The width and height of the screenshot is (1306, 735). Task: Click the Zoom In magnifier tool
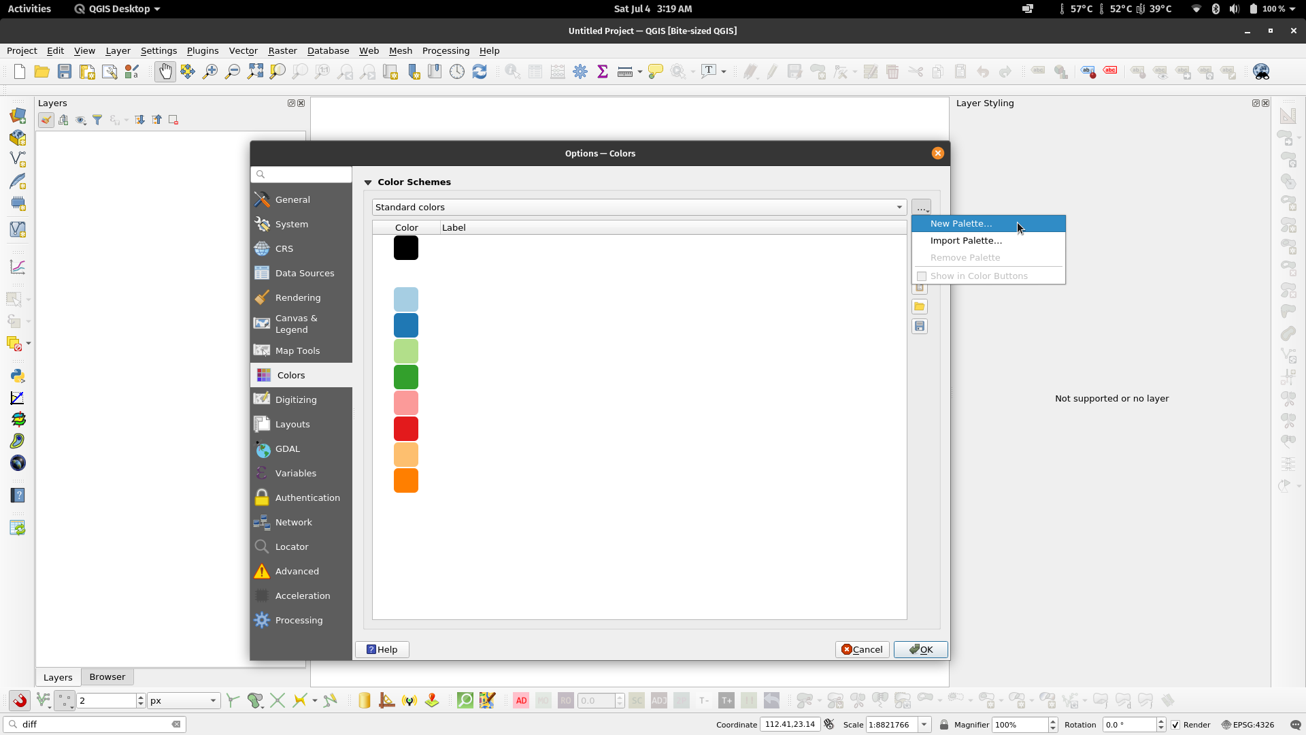tap(210, 71)
